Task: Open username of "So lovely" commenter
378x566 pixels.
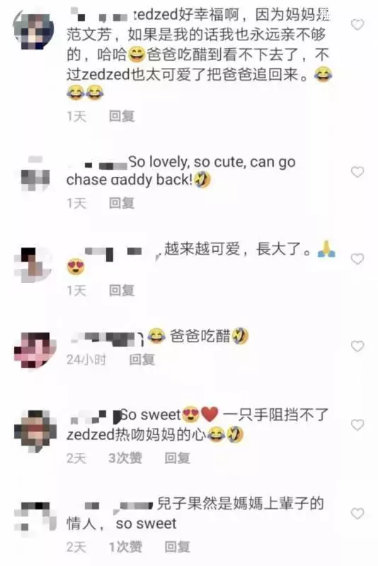Action: point(98,165)
